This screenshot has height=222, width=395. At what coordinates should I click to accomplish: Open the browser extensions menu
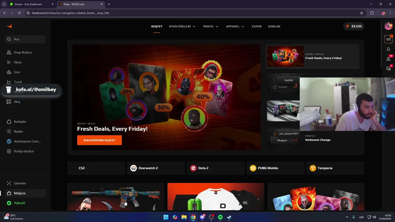pos(372,13)
